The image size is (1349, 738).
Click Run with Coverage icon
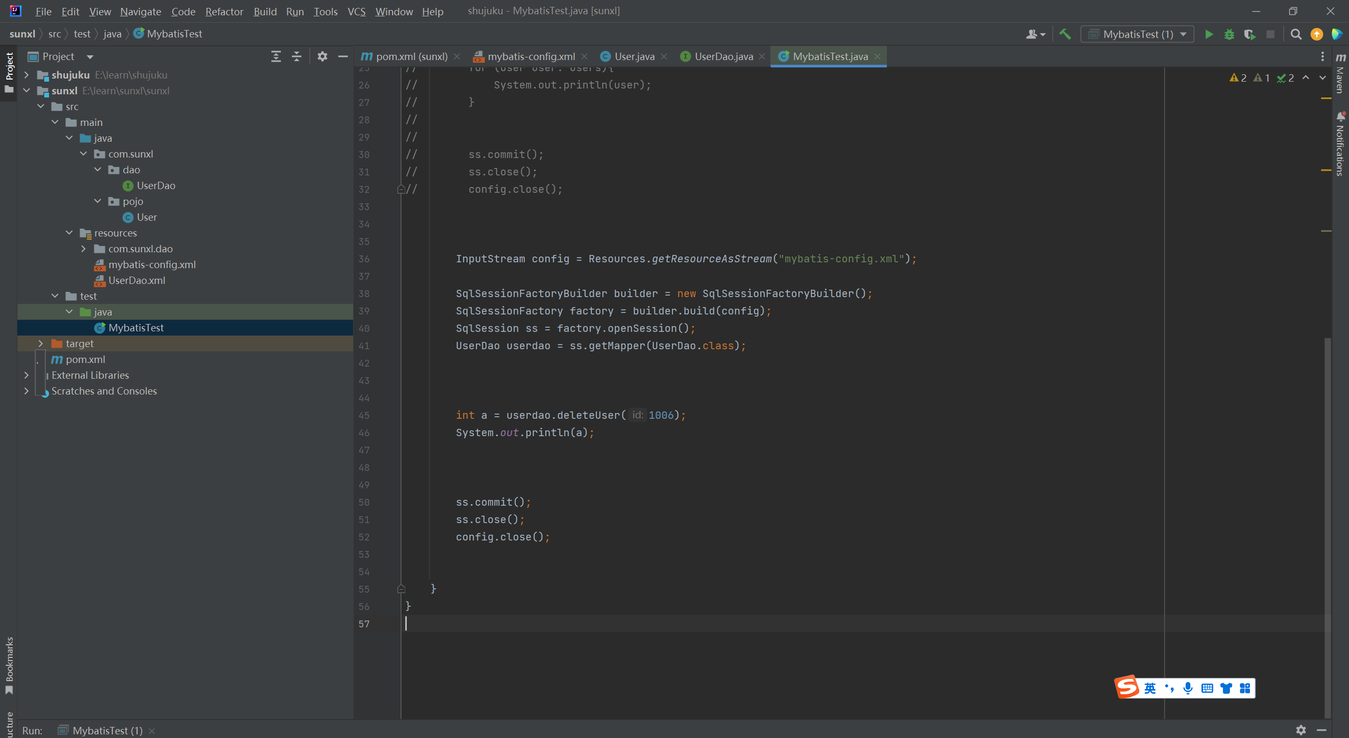1249,34
